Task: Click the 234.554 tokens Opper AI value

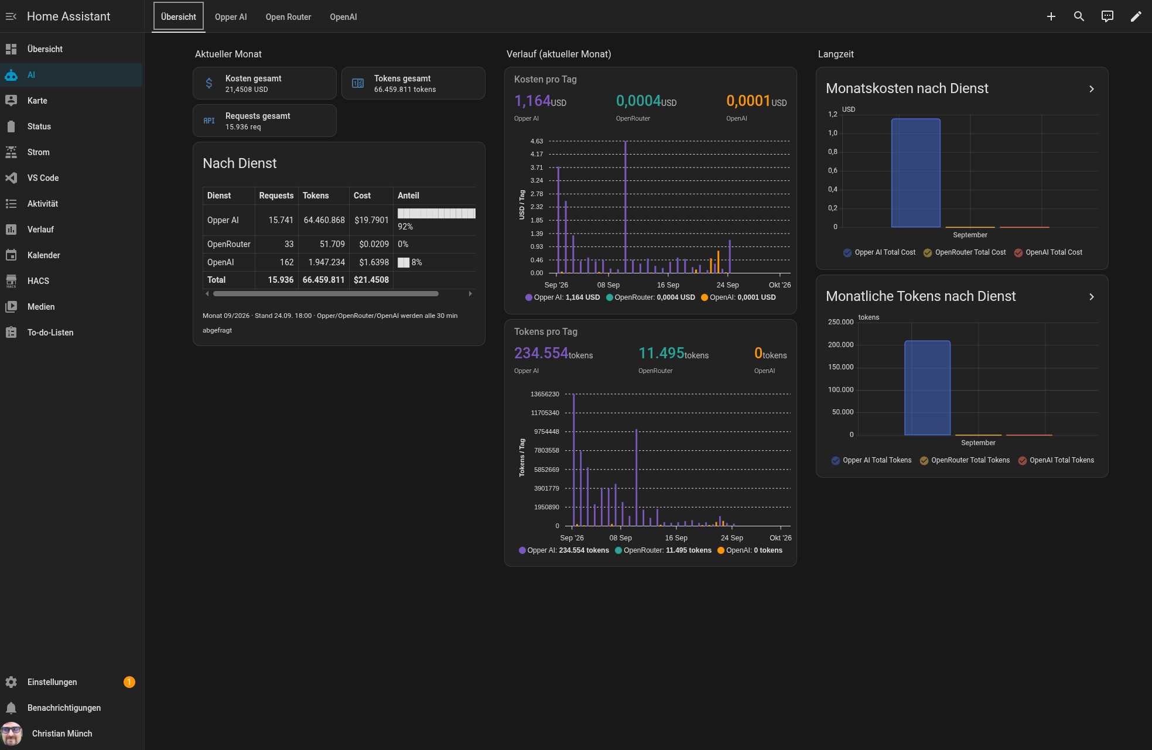Action: tap(553, 353)
